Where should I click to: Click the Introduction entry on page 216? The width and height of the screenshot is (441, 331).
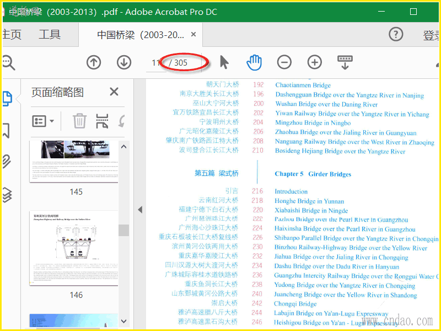tap(291, 191)
